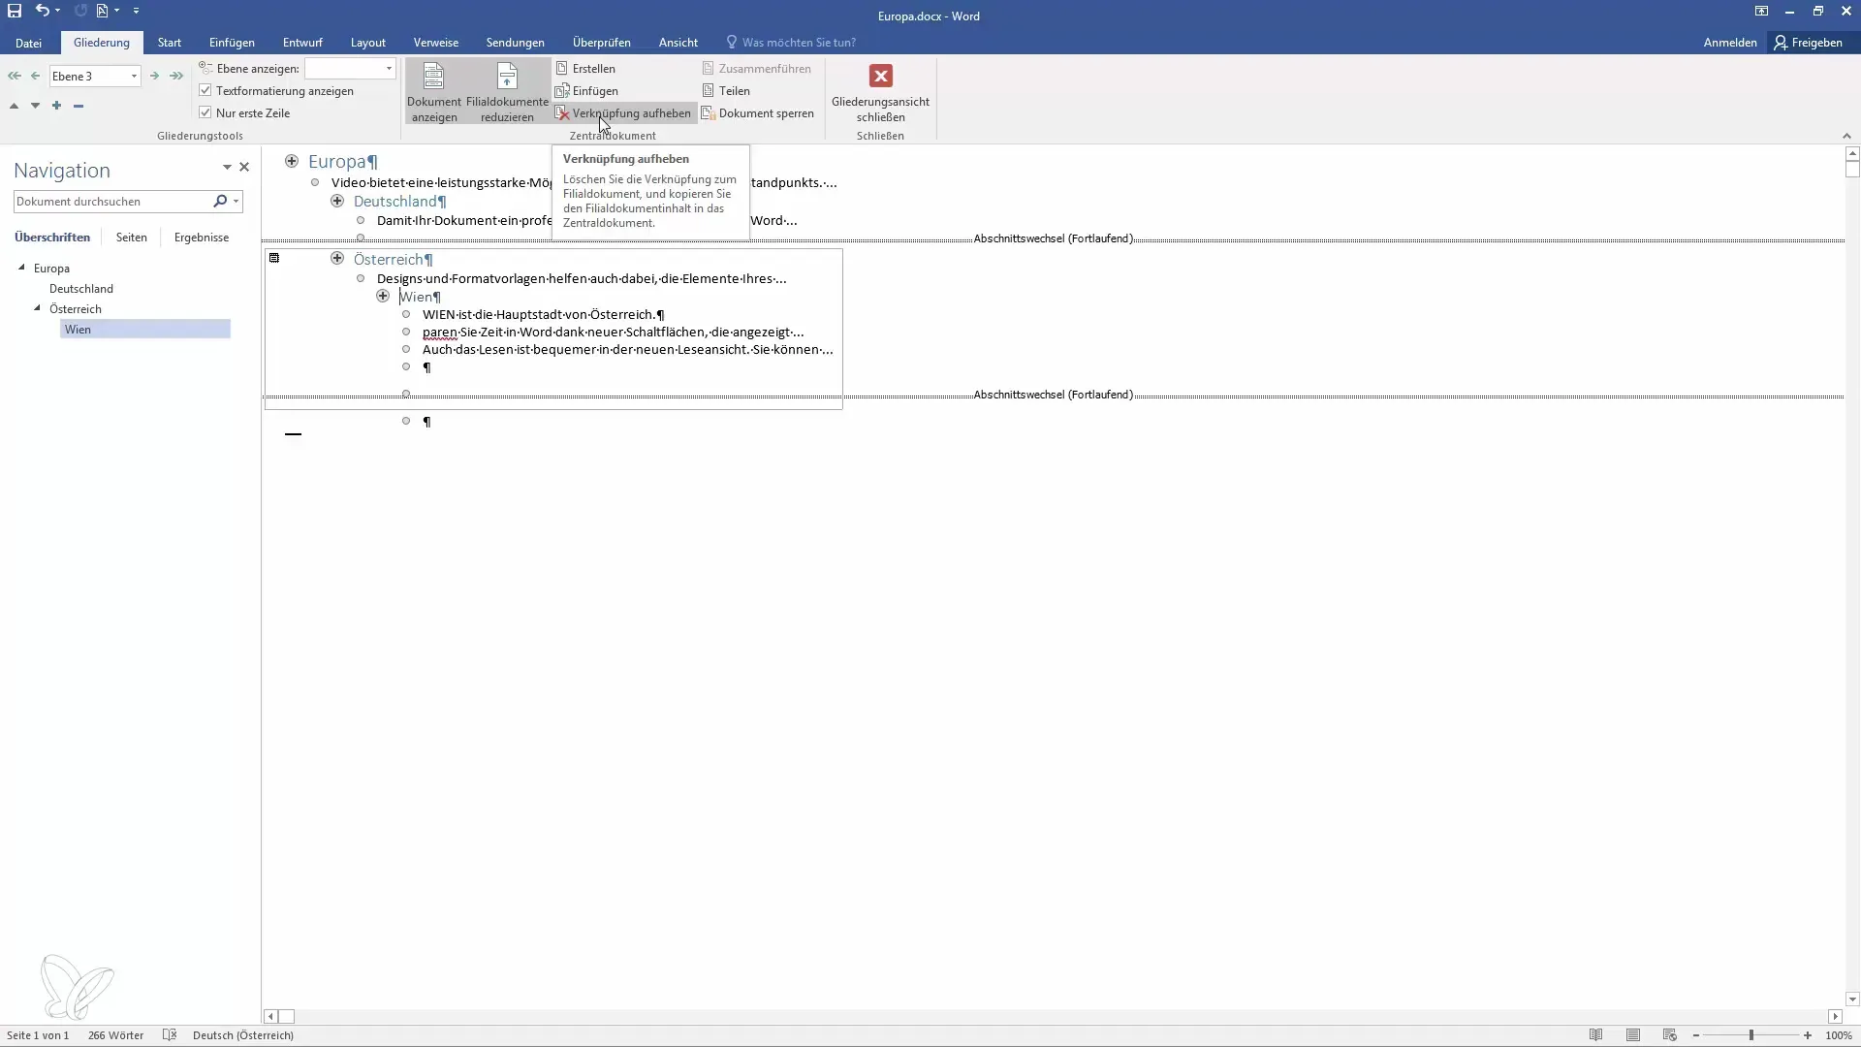
Task: Close outline view with Gliederungsansicht schließen
Action: 880,92
